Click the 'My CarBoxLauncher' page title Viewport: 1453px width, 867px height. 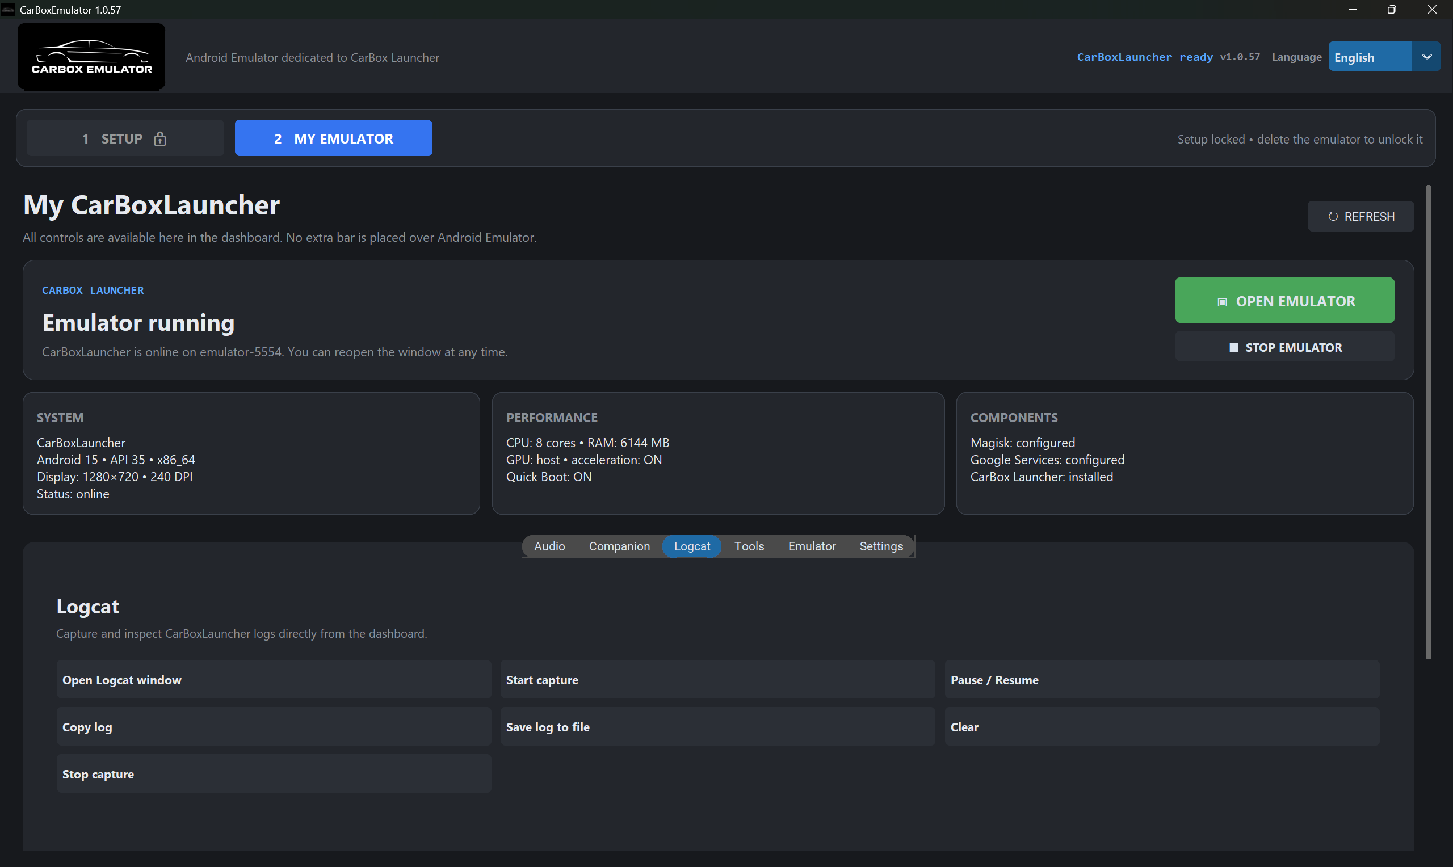[152, 205]
